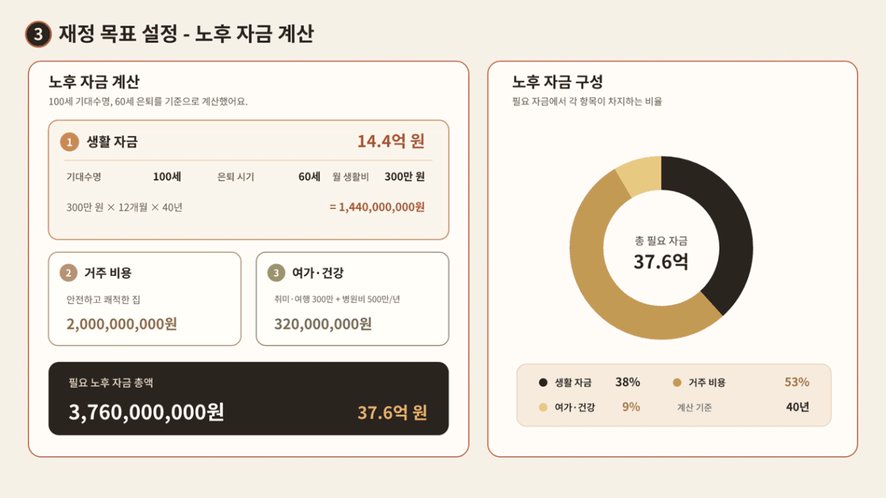Open the 거주 비용 card
This screenshot has width=886, height=498.
pos(144,299)
